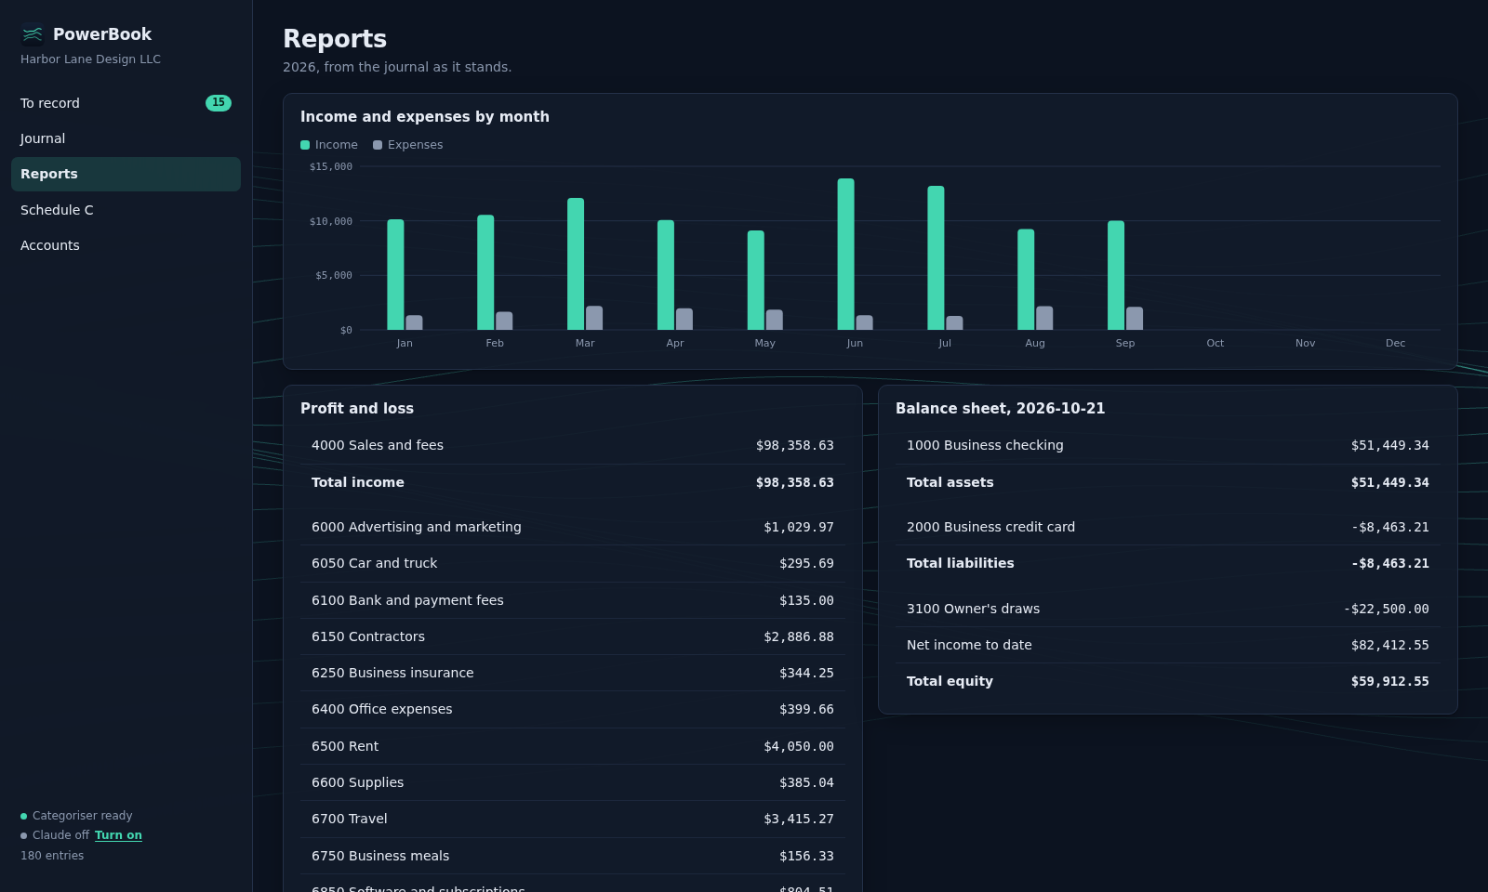Click 6250 Business insurance row
This screenshot has height=892, width=1488.
(x=573, y=673)
